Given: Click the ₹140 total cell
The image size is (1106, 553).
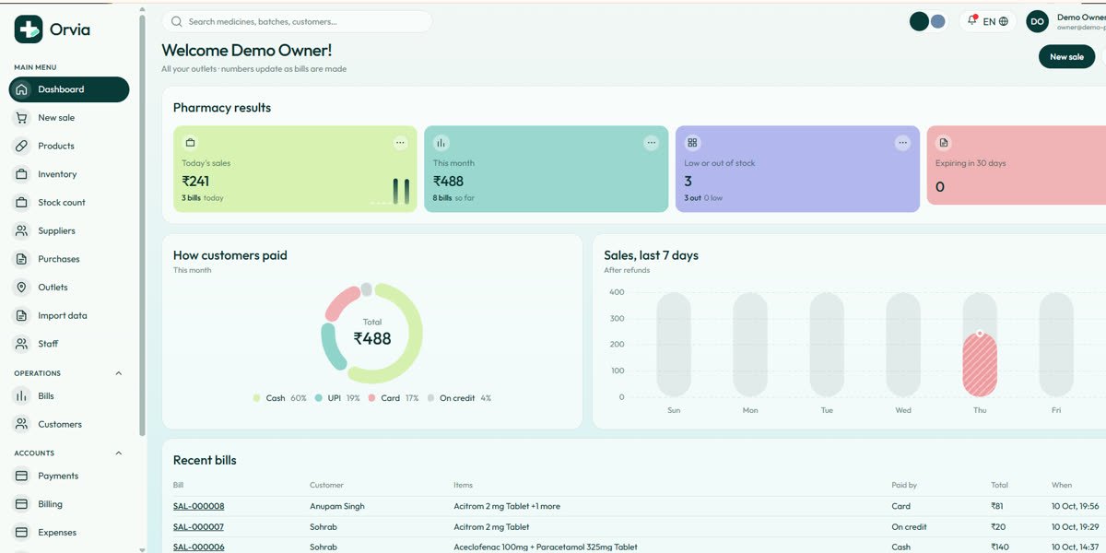Looking at the screenshot, I should (1000, 547).
